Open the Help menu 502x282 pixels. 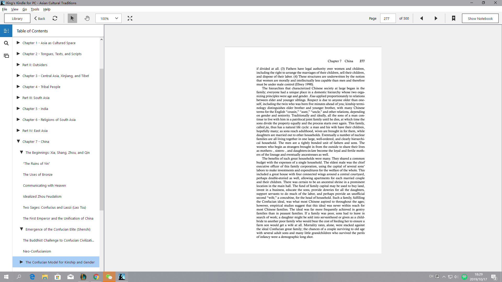coord(47,9)
